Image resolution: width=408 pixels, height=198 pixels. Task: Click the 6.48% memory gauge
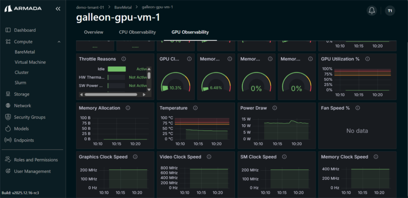click(216, 82)
